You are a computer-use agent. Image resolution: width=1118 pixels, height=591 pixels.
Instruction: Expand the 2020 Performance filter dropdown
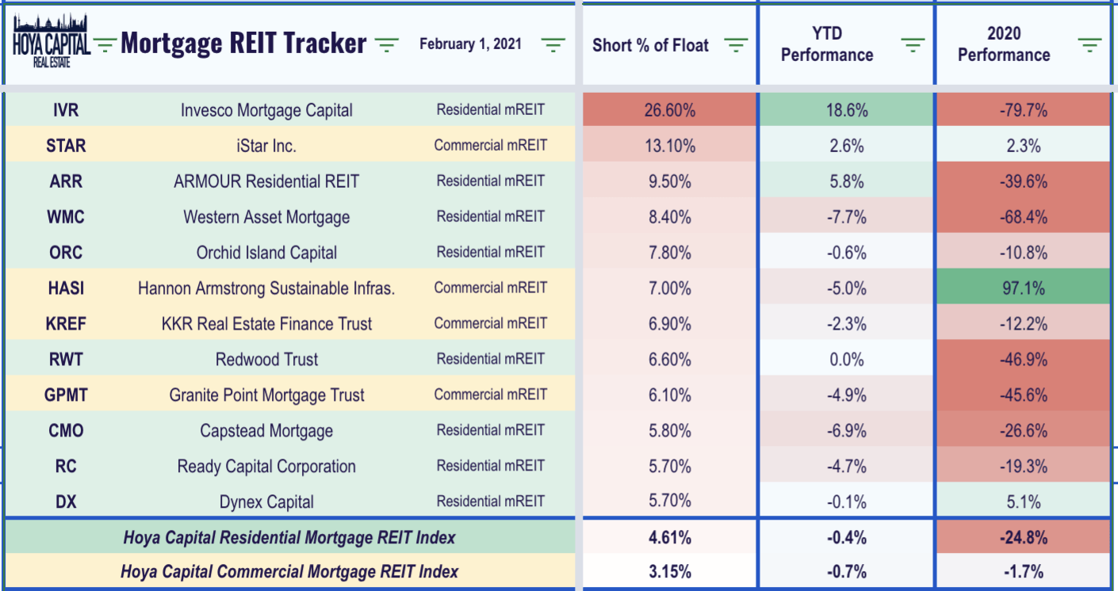tap(1090, 45)
